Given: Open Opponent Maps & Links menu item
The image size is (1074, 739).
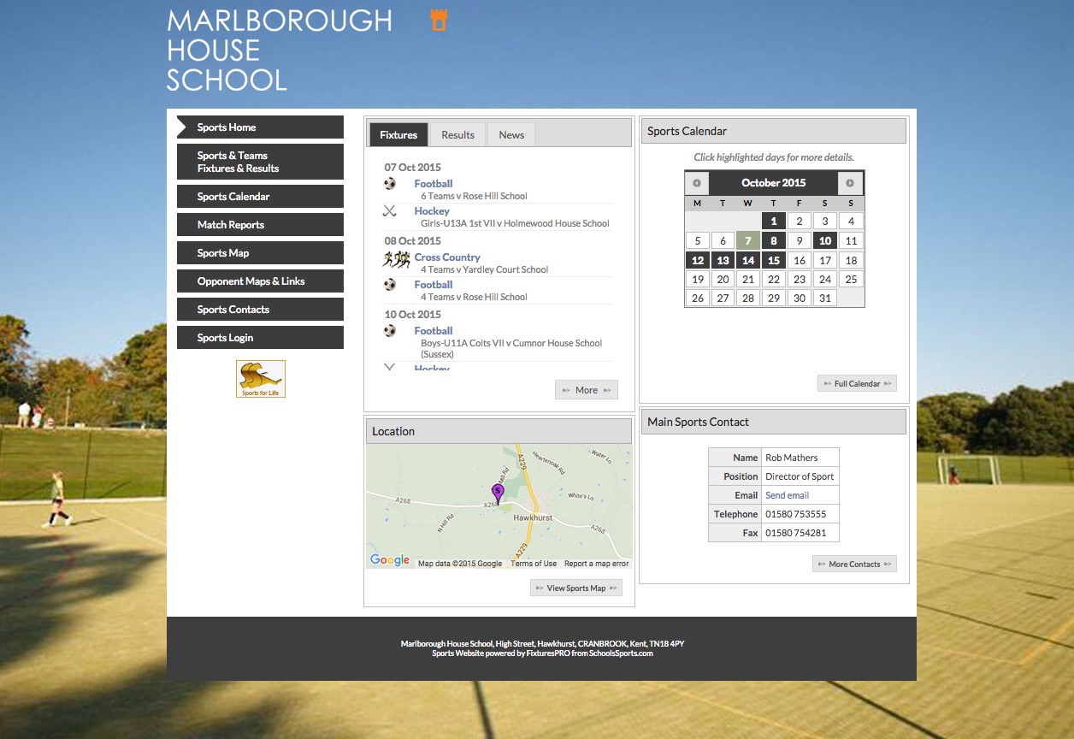Looking at the screenshot, I should click(260, 281).
